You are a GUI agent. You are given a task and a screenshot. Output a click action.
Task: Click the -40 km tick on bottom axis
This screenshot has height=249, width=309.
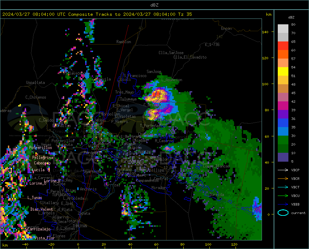tap(25, 244)
